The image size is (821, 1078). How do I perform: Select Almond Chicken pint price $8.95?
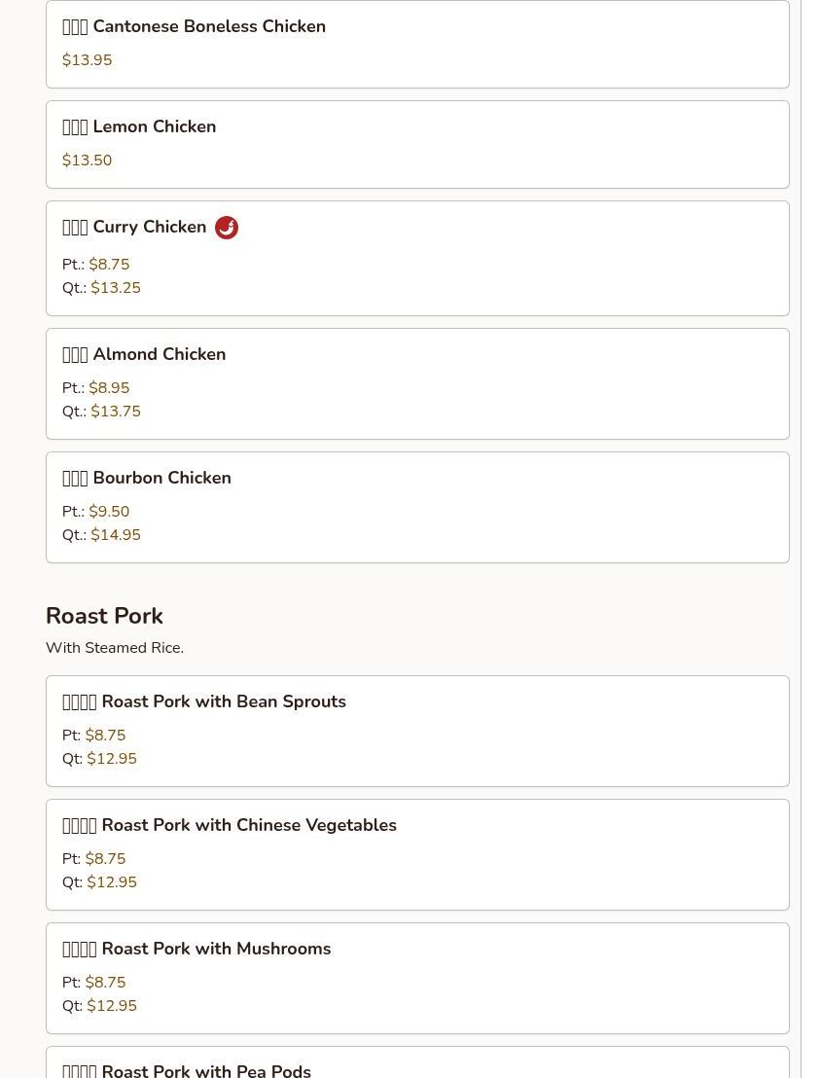coord(109,388)
